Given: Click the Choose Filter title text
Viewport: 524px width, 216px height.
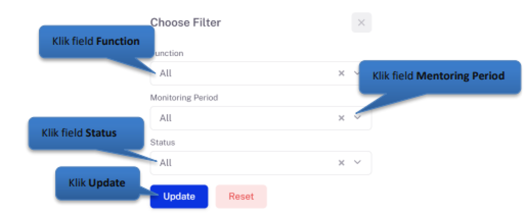Looking at the screenshot, I should click(186, 23).
